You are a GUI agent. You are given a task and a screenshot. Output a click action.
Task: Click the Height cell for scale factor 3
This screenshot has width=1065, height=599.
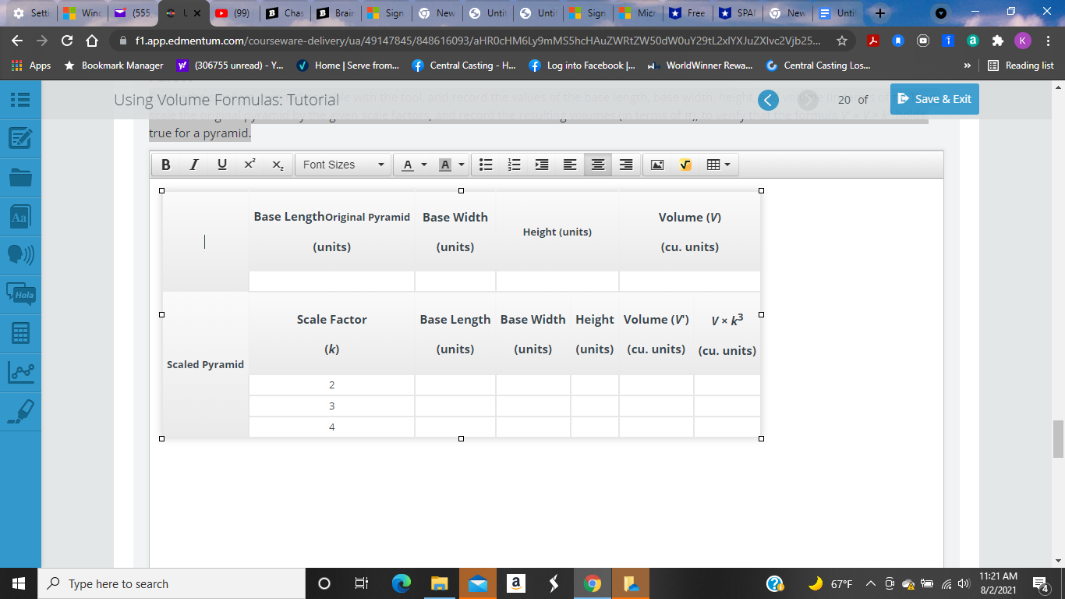click(x=595, y=406)
